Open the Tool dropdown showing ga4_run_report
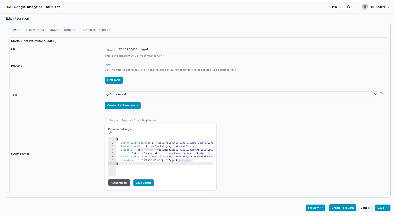Image resolution: width=395 pixels, height=216 pixels. click(x=241, y=94)
